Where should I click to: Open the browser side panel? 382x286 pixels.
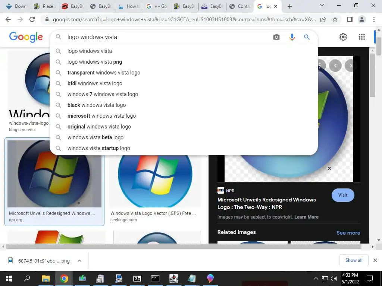pyautogui.click(x=350, y=19)
